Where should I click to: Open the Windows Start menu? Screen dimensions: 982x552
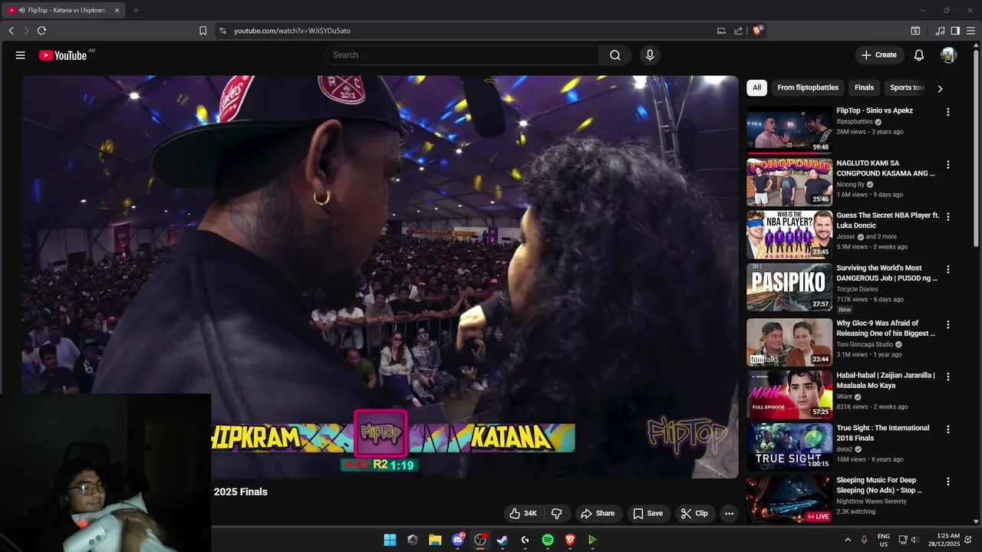[390, 540]
